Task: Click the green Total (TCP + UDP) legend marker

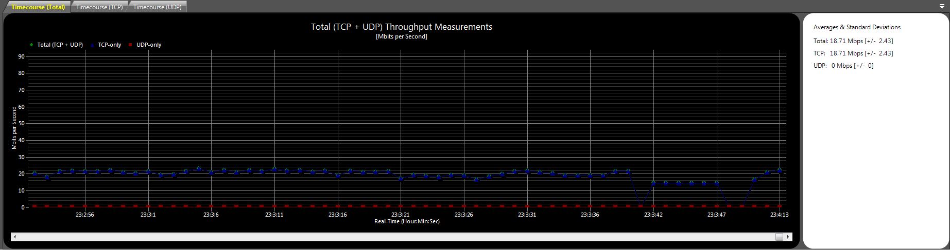Action: 32,45
